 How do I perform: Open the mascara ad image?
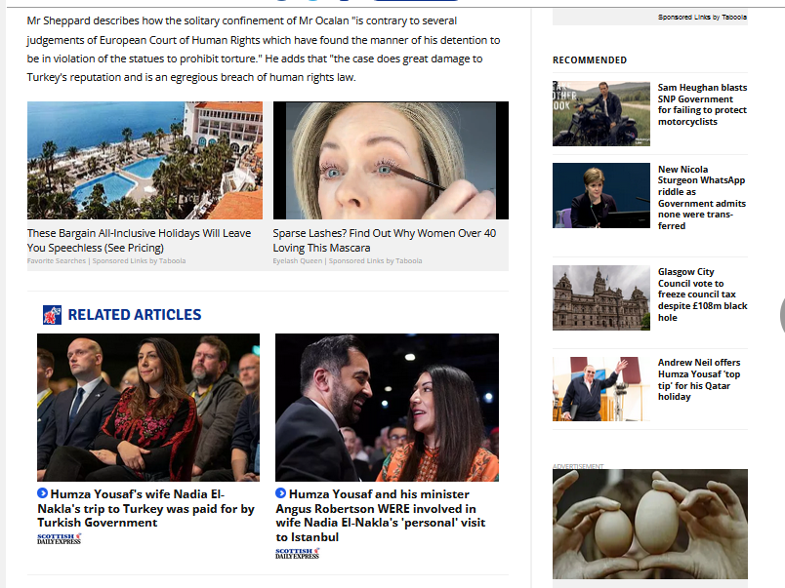click(x=391, y=161)
